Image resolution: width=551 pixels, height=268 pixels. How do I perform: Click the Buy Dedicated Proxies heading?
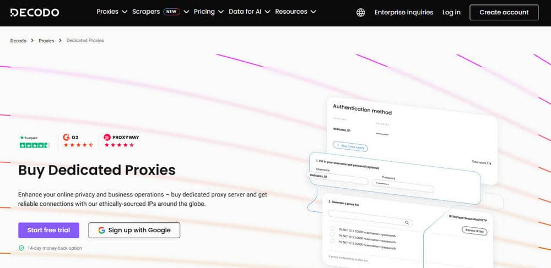coord(96,170)
